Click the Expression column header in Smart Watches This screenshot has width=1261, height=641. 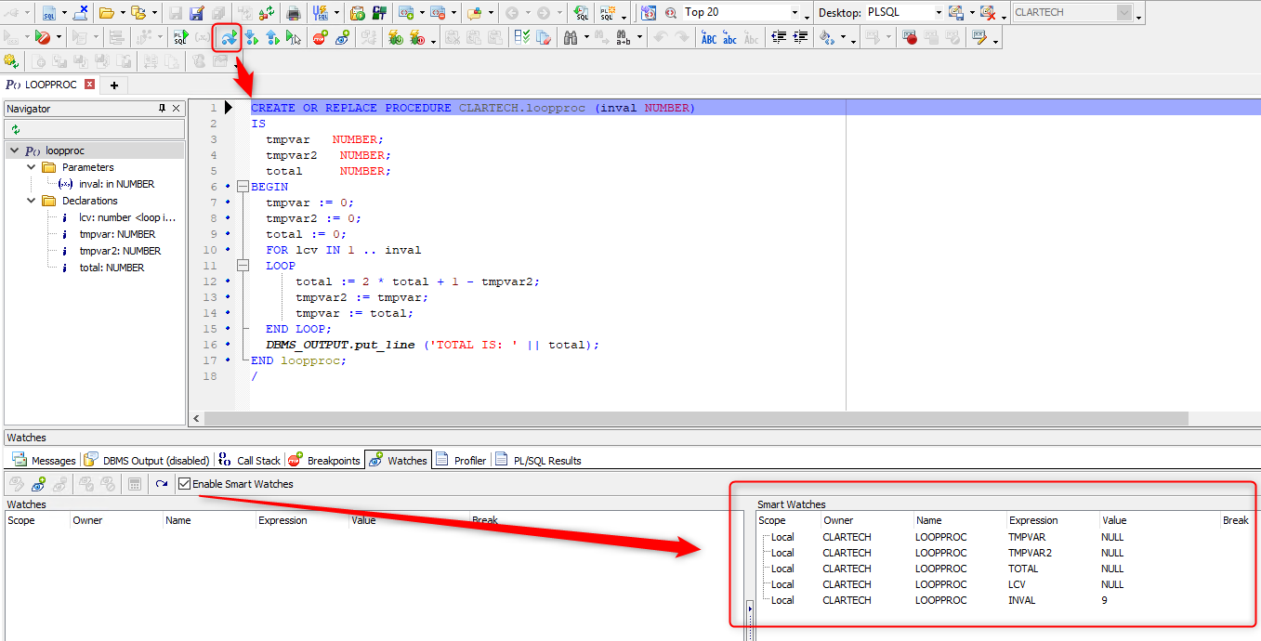pyautogui.click(x=1052, y=520)
